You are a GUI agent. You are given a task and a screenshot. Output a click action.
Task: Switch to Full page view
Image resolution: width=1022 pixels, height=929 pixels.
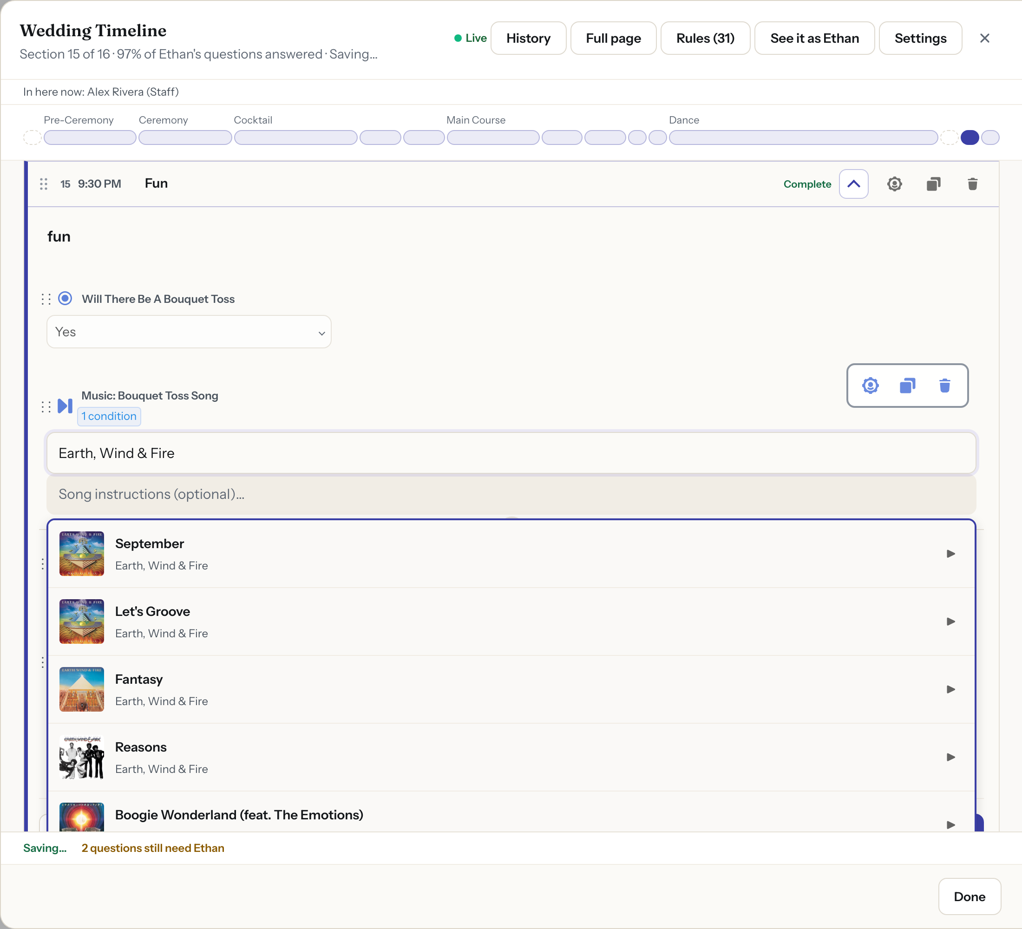pyautogui.click(x=613, y=38)
